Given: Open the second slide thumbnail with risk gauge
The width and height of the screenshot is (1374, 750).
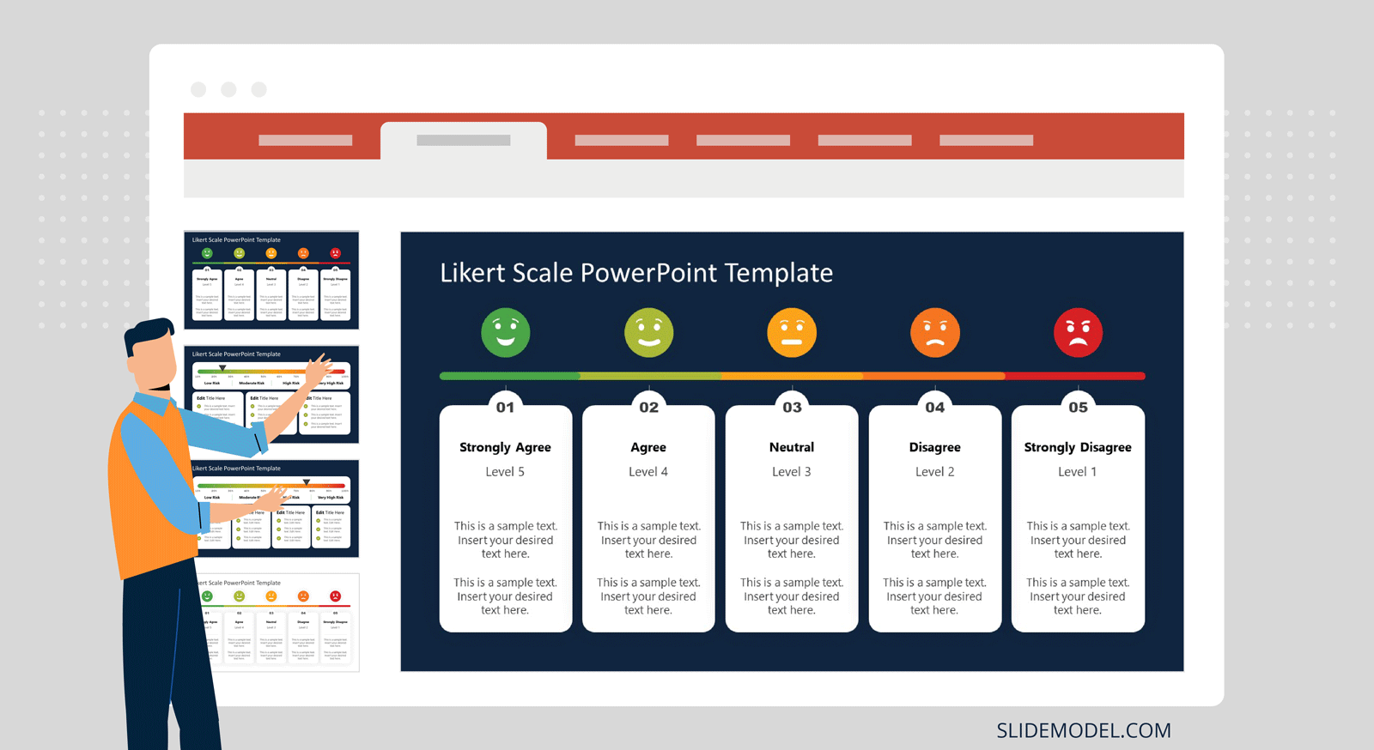Looking at the screenshot, I should tap(271, 394).
